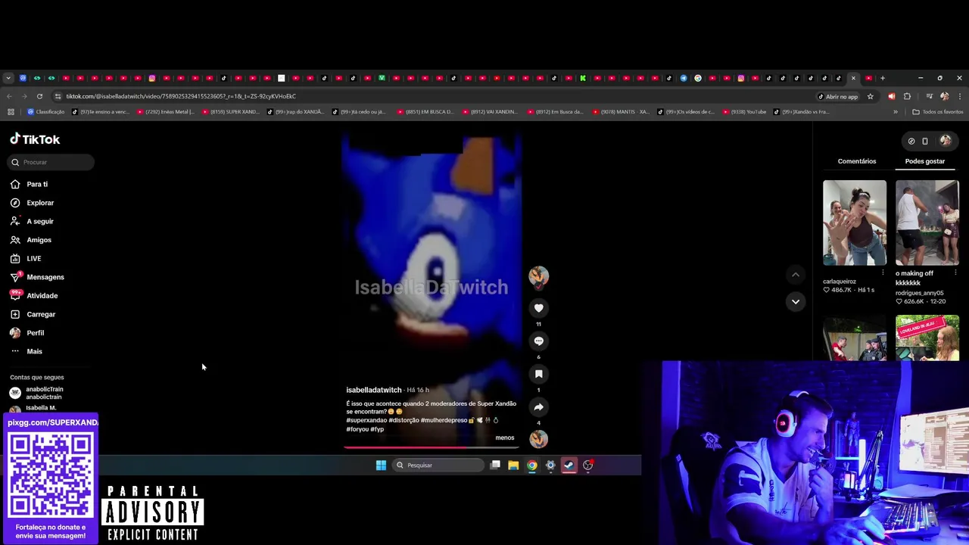Reload the page
Image resolution: width=969 pixels, height=545 pixels.
pyautogui.click(x=39, y=96)
